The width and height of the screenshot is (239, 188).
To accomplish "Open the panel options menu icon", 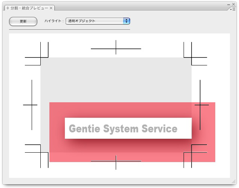I will 233,9.
